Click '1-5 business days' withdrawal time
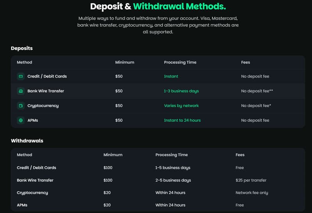The image size is (312, 213). (173, 168)
